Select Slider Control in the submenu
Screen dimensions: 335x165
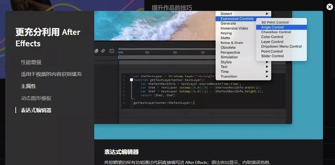coord(273,56)
